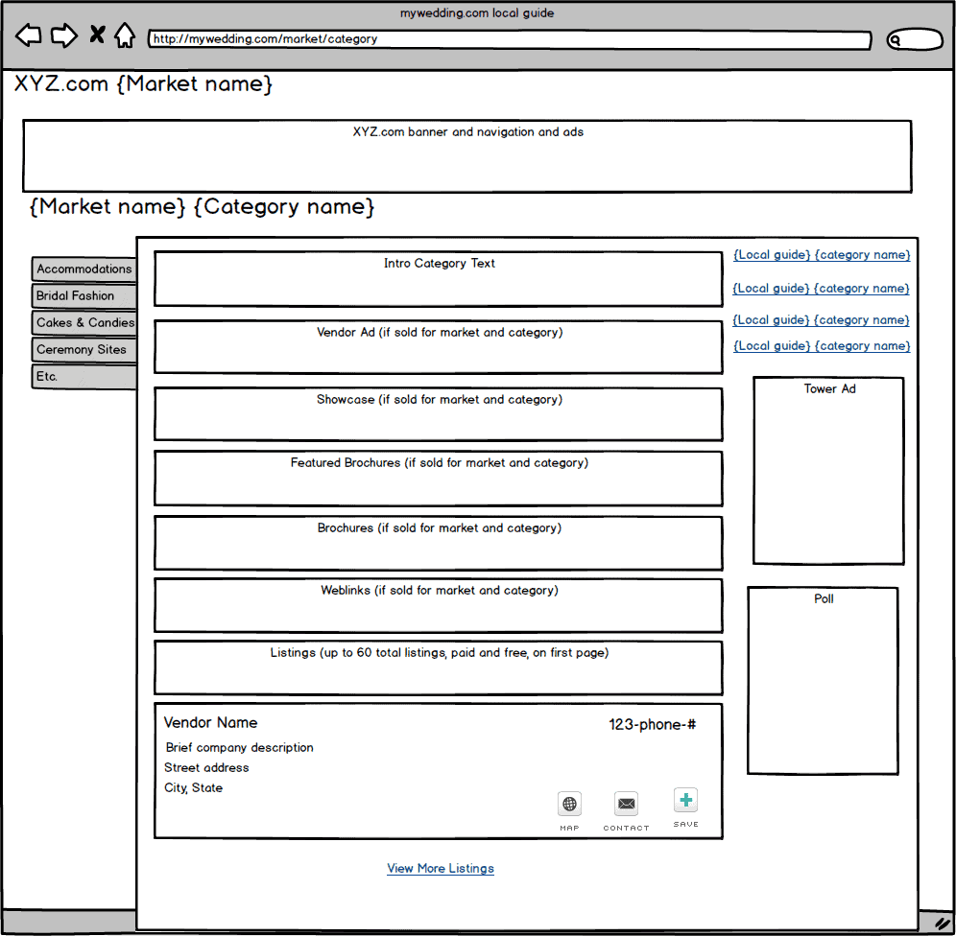Click the browser forward arrow
This screenshot has width=956, height=936.
[63, 36]
